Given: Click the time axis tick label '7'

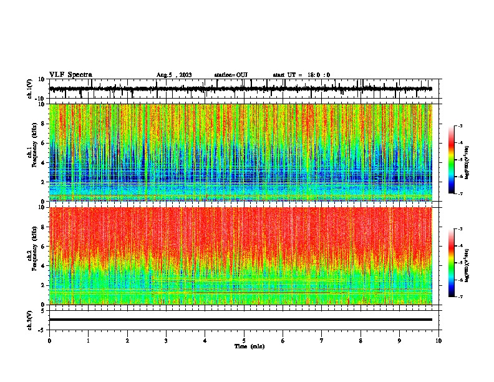Looking at the screenshot, I should pyautogui.click(x=322, y=341).
